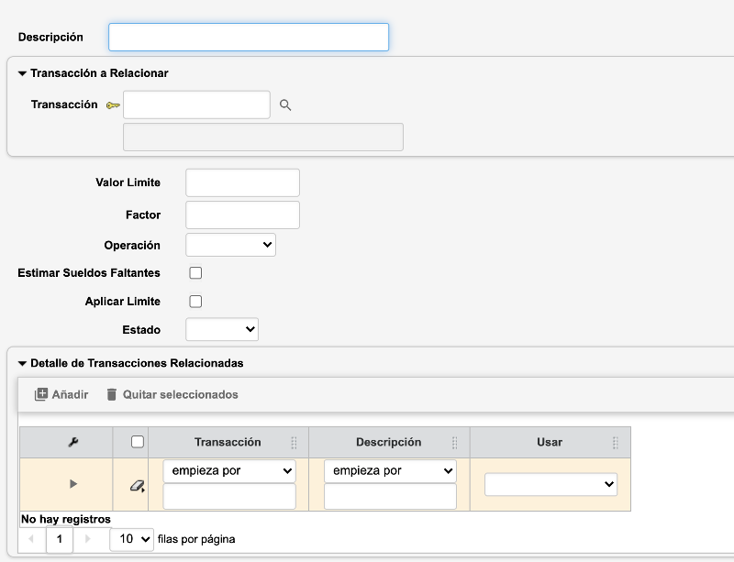Toggle the select-all checkbox in the grid
734x562 pixels.
(x=136, y=442)
